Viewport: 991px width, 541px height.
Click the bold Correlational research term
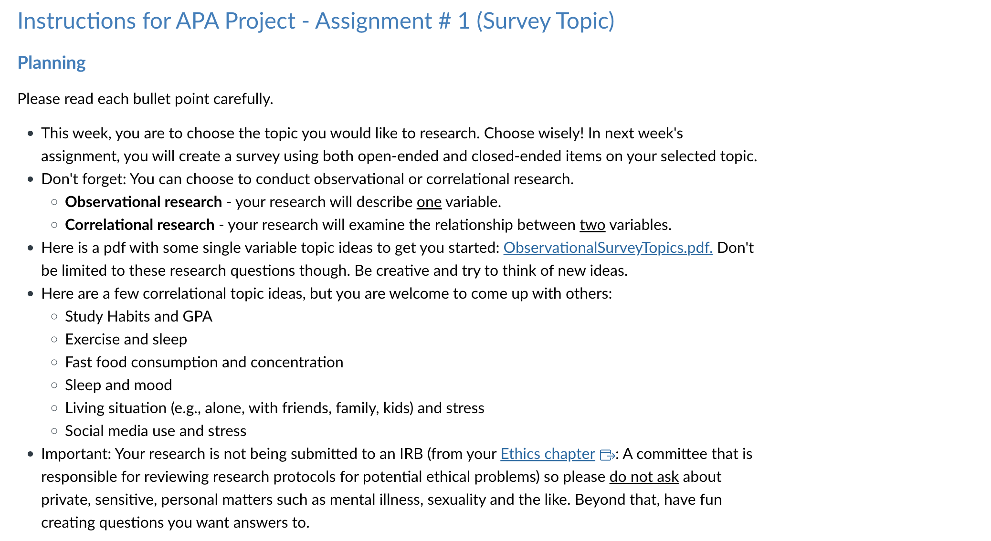[139, 225]
